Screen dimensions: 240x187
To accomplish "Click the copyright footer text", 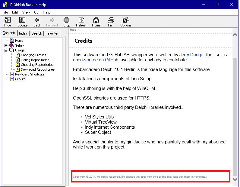I will [140, 176].
